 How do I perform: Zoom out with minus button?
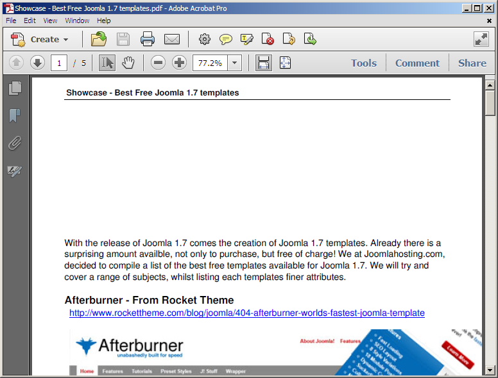tap(158, 63)
